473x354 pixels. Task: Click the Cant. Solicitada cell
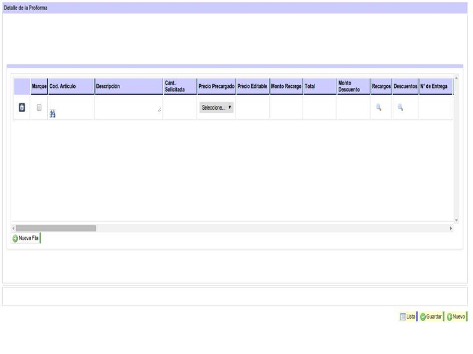click(x=180, y=108)
